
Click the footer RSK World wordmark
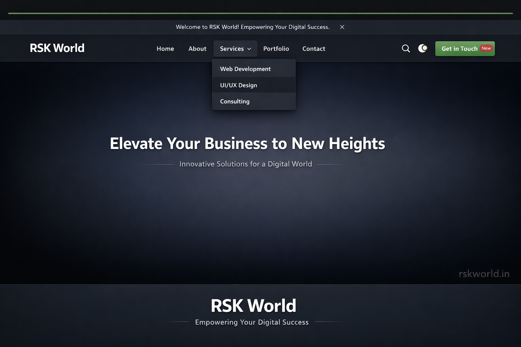(253, 305)
